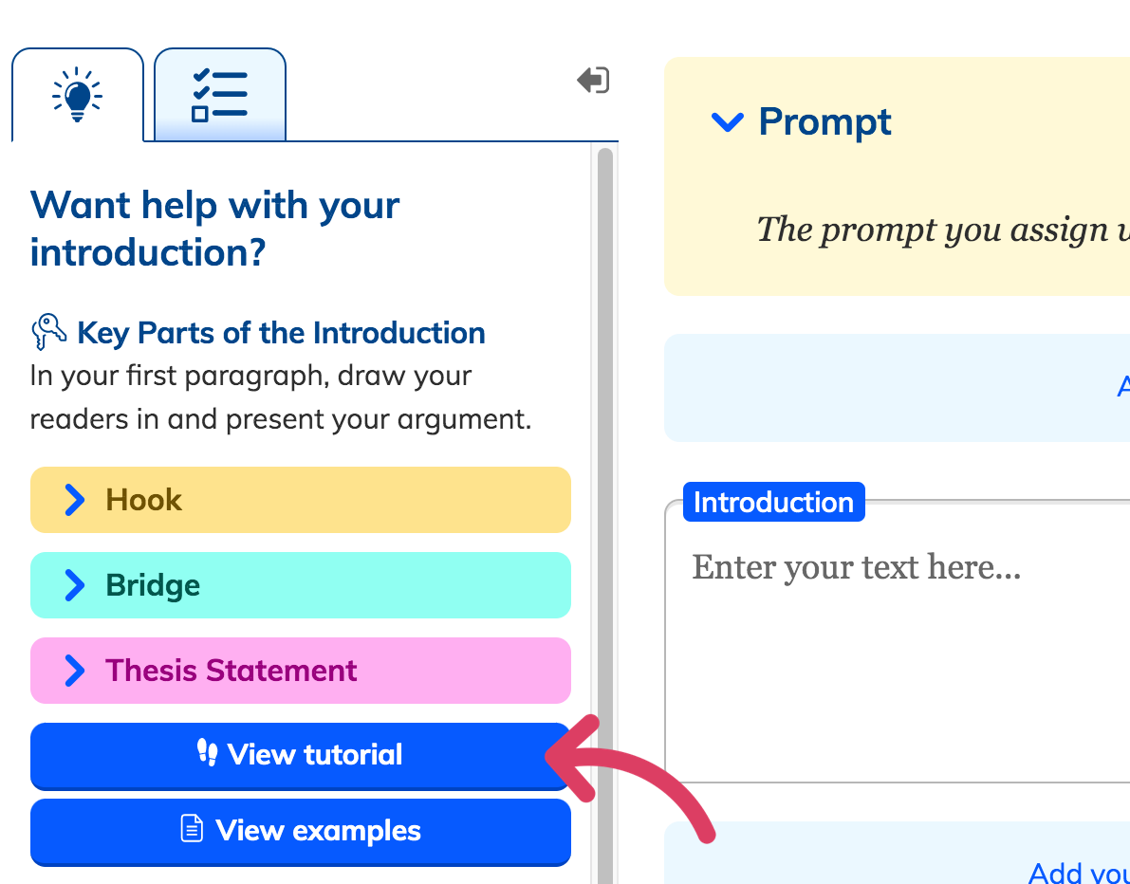Click the Prompt heading text
This screenshot has height=884, width=1130.
(824, 121)
